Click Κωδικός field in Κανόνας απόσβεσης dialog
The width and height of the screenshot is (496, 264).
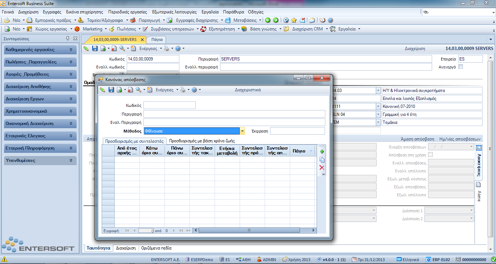pyautogui.click(x=170, y=105)
